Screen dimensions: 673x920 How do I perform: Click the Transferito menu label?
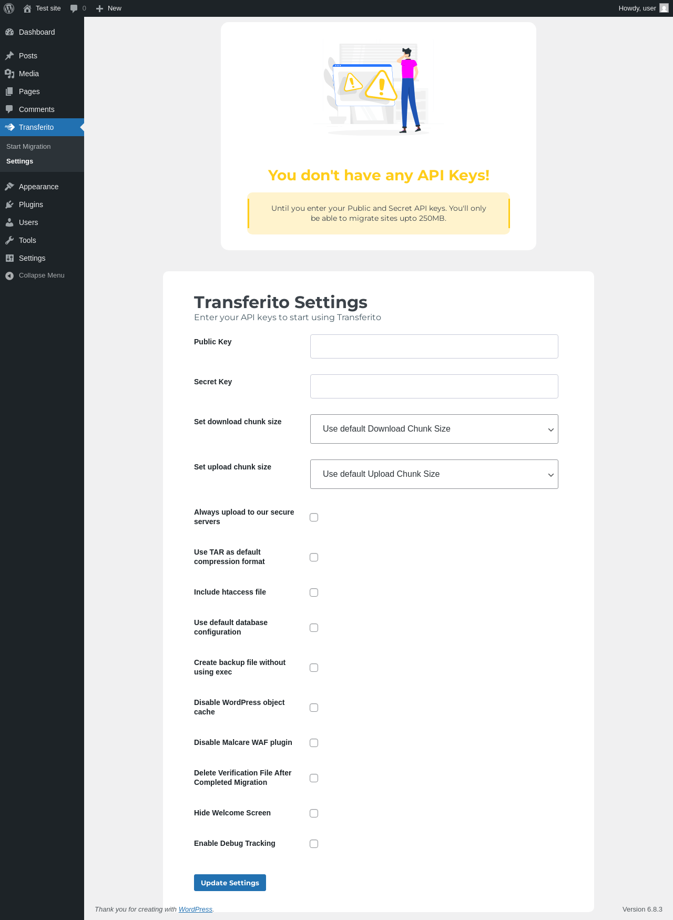36,127
